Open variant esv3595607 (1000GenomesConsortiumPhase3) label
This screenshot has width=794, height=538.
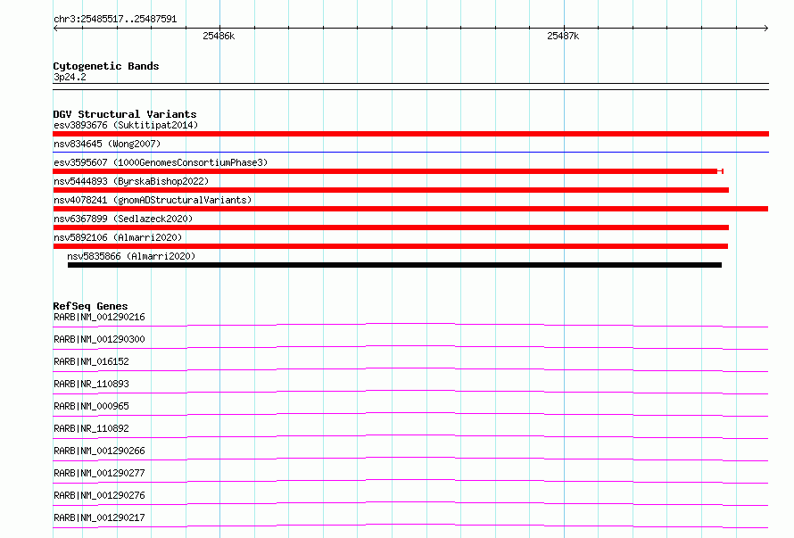[x=161, y=162]
